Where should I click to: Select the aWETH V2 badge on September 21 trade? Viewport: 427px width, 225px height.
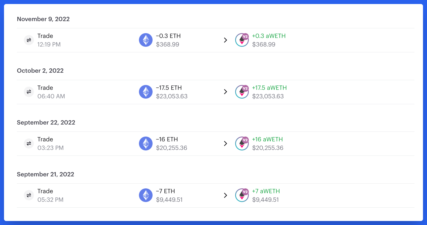pyautogui.click(x=242, y=195)
